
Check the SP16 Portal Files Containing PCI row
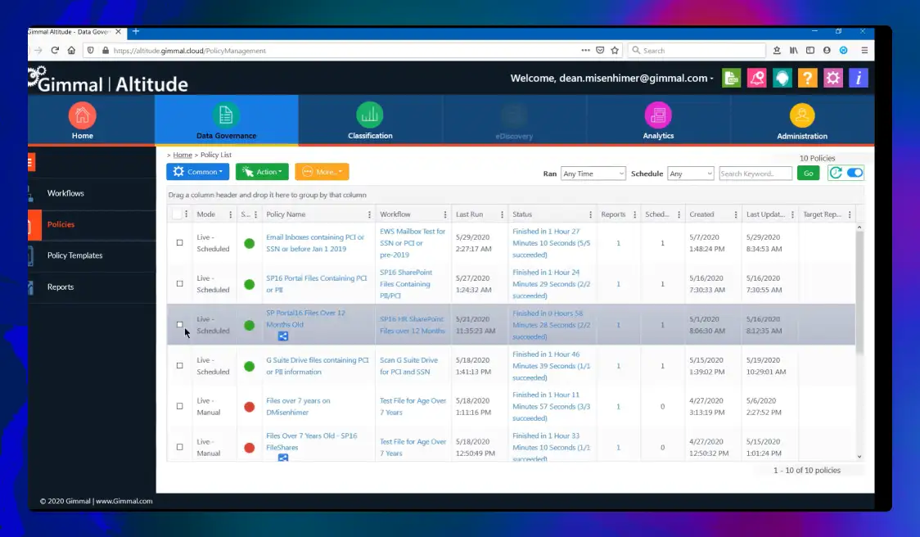tap(179, 283)
